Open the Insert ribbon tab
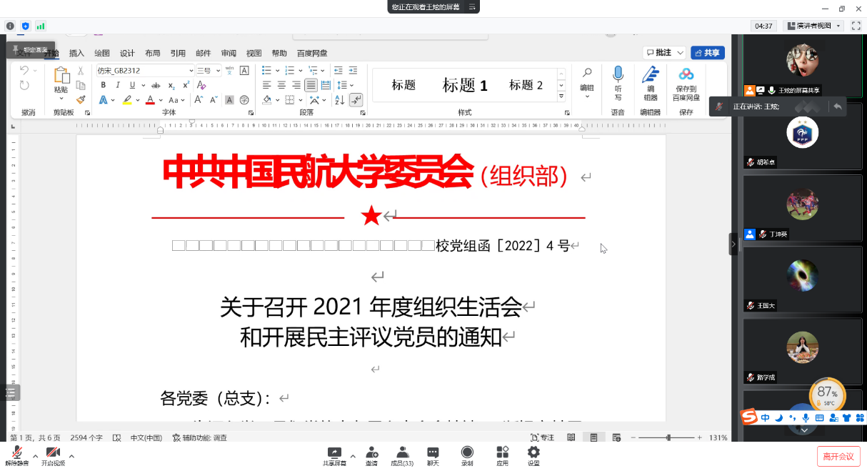 pos(76,53)
